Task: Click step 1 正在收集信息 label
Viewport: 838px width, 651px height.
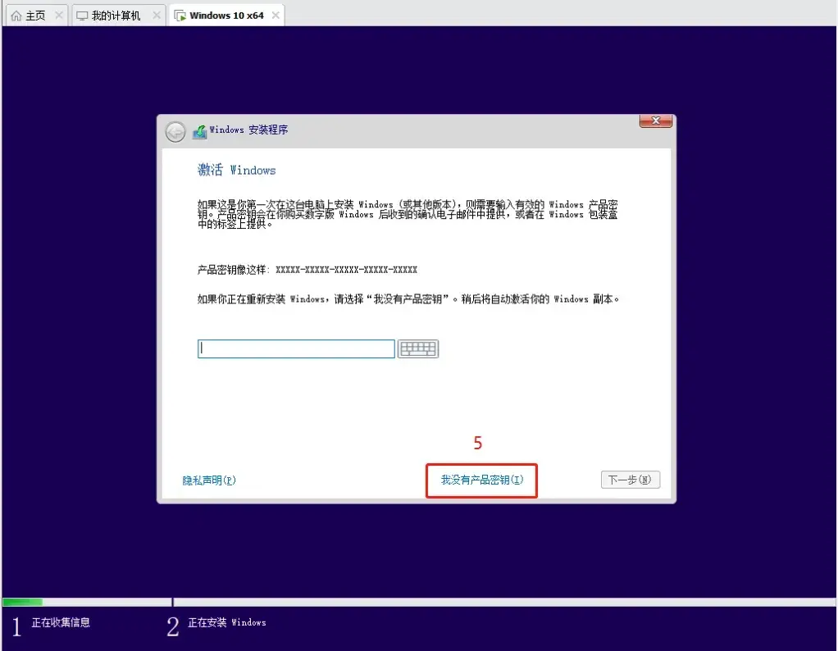Action: [61, 622]
